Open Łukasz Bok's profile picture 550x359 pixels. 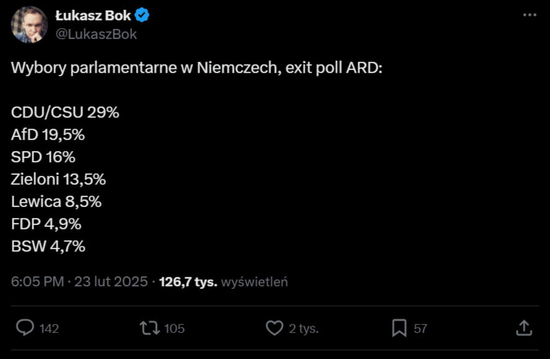[x=29, y=24]
